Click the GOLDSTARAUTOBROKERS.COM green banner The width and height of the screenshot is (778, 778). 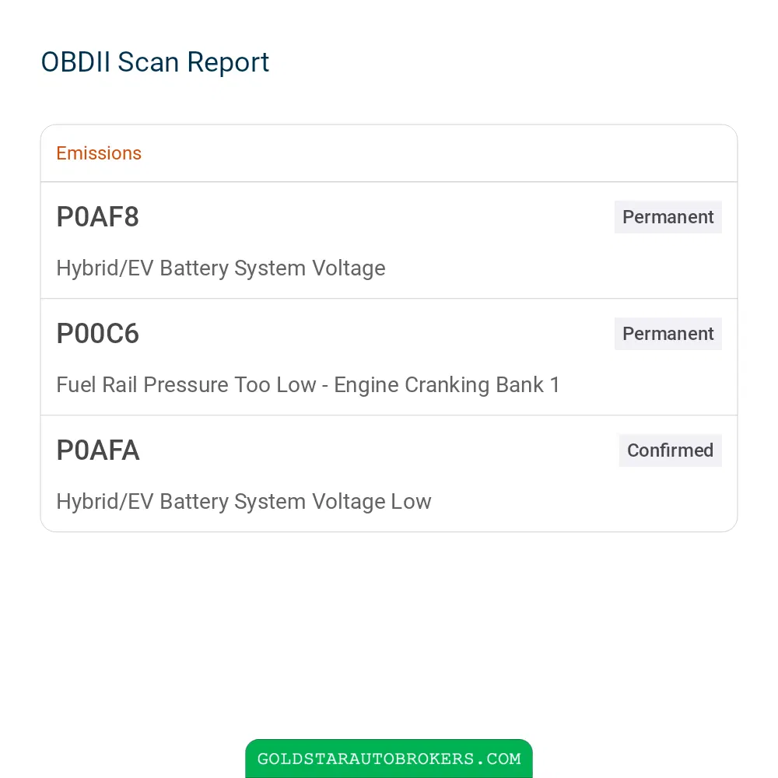389,758
